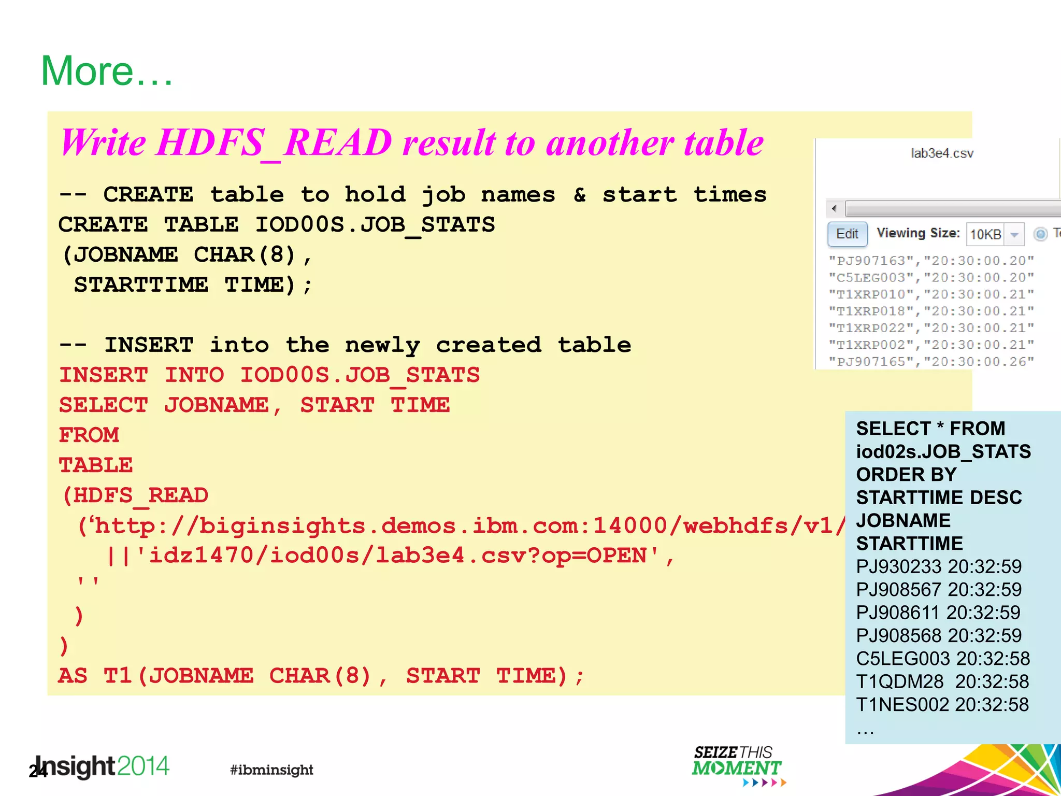Click the 'More…' slide title
Image resolution: width=1061 pixels, height=796 pixels.
click(x=107, y=71)
